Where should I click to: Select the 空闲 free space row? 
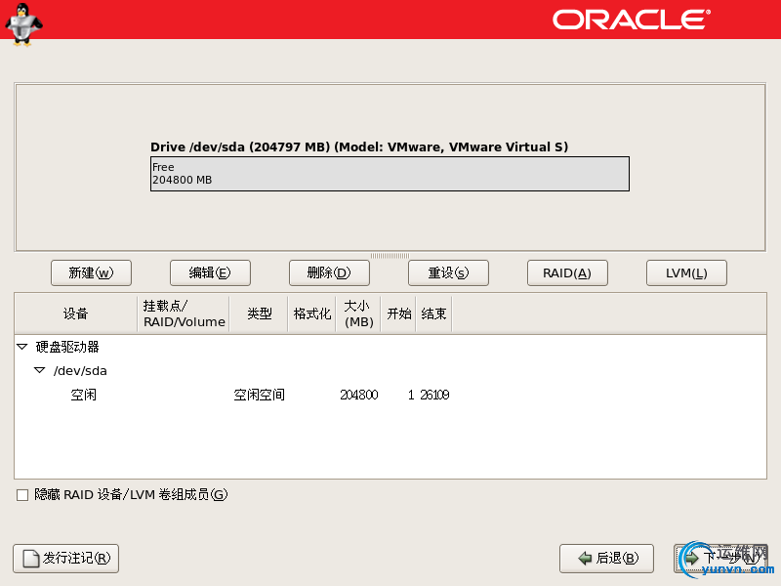click(390, 395)
